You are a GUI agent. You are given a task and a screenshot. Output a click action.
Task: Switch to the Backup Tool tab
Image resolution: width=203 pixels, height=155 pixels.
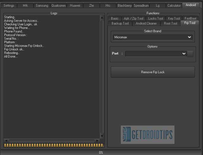point(120,23)
